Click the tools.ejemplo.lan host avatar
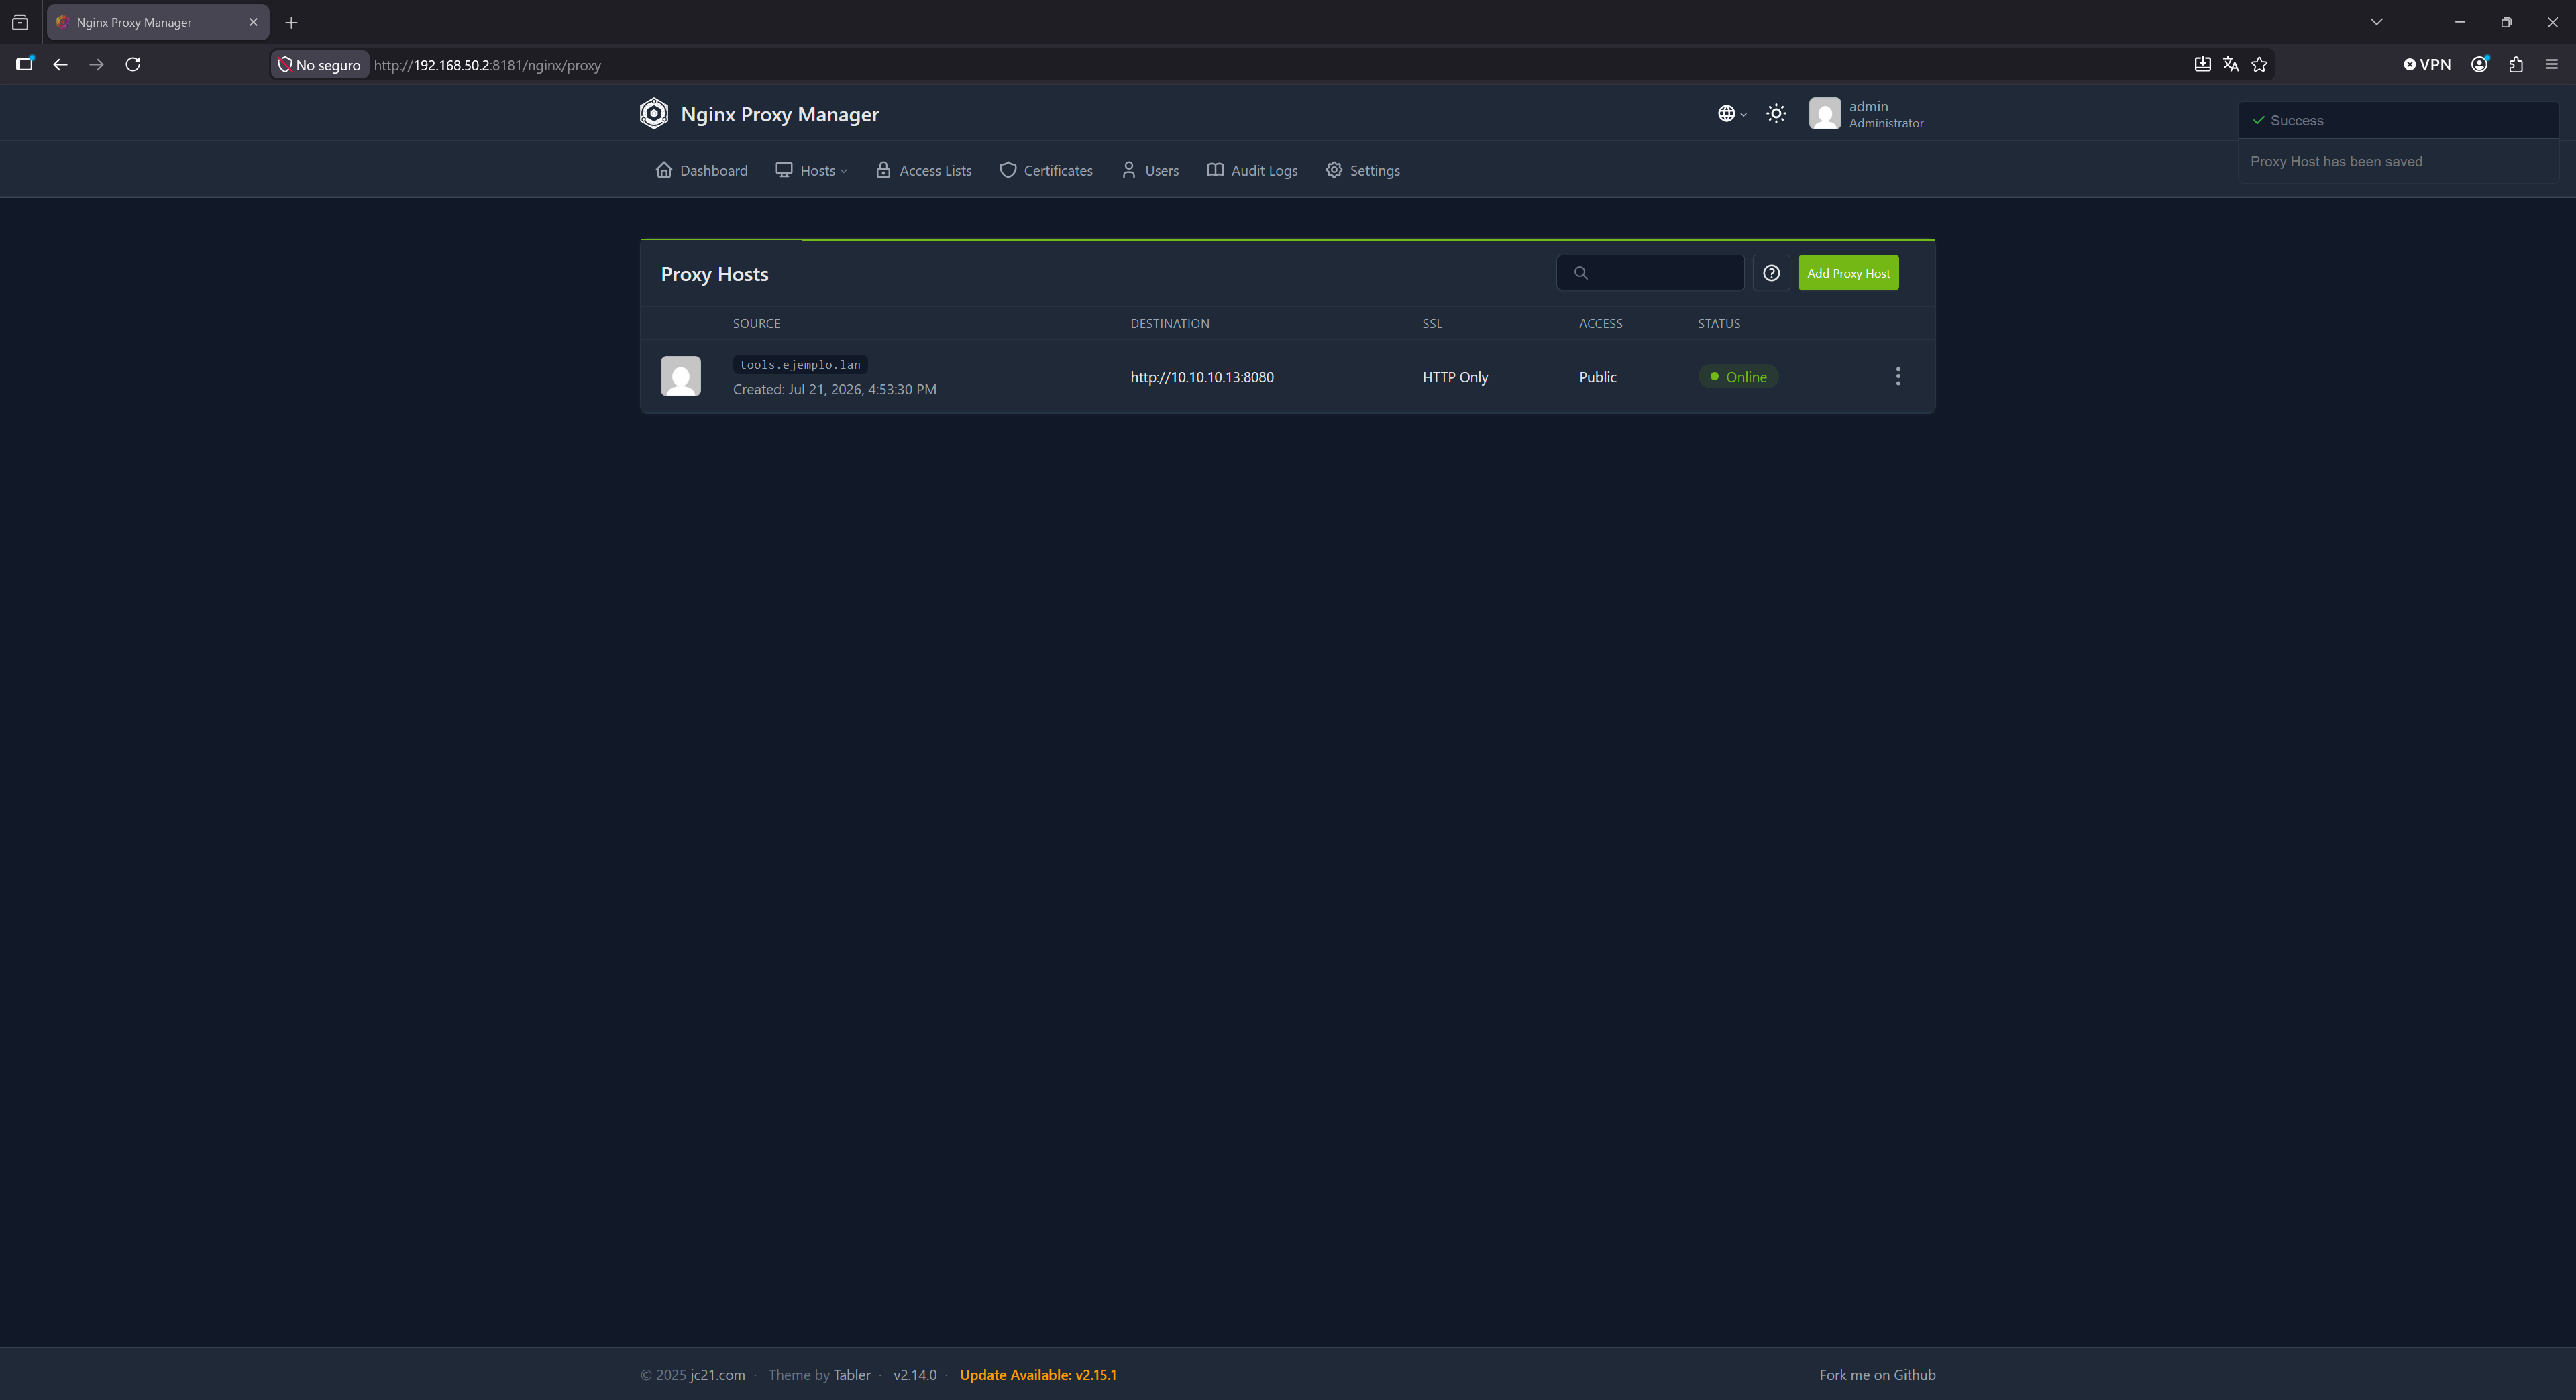Screen dimensions: 2576x1400 coord(681,377)
